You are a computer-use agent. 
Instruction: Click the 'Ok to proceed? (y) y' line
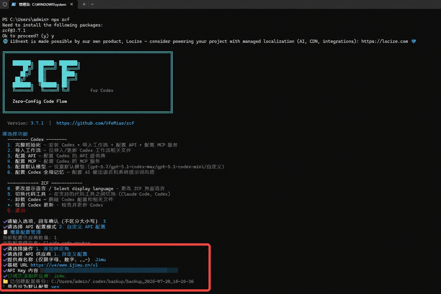(28, 36)
